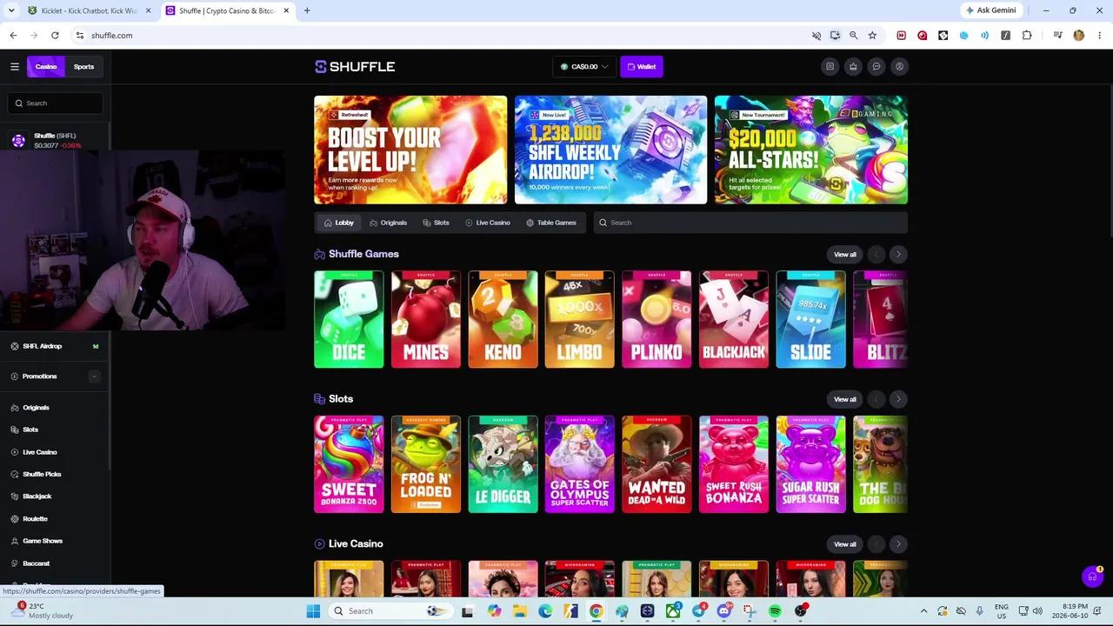
Task: Show next Live Casino carousel page
Action: point(898,544)
